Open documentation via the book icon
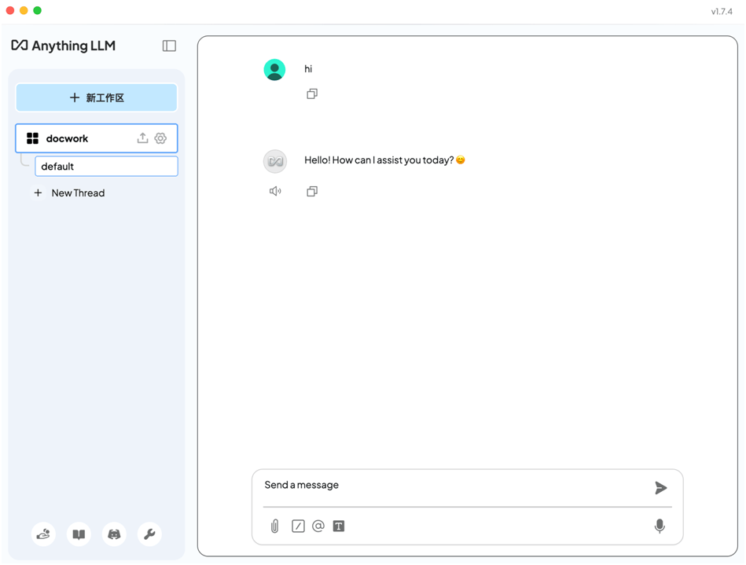The height and width of the screenshot is (565, 746). [79, 534]
